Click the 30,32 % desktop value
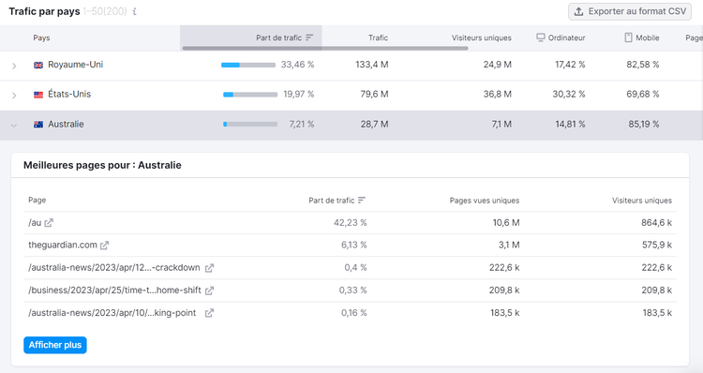Image resolution: width=703 pixels, height=373 pixels. tap(569, 94)
